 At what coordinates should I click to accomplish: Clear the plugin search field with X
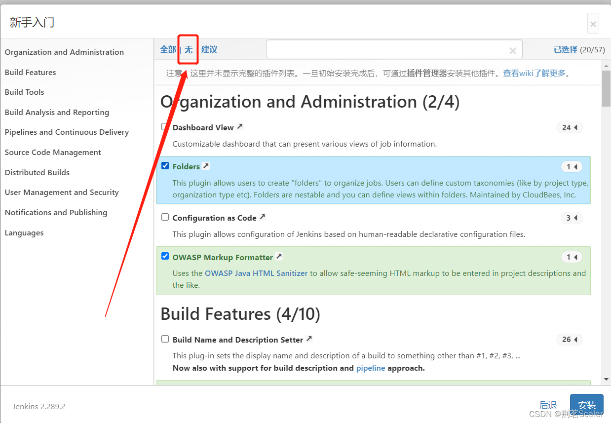(x=513, y=50)
